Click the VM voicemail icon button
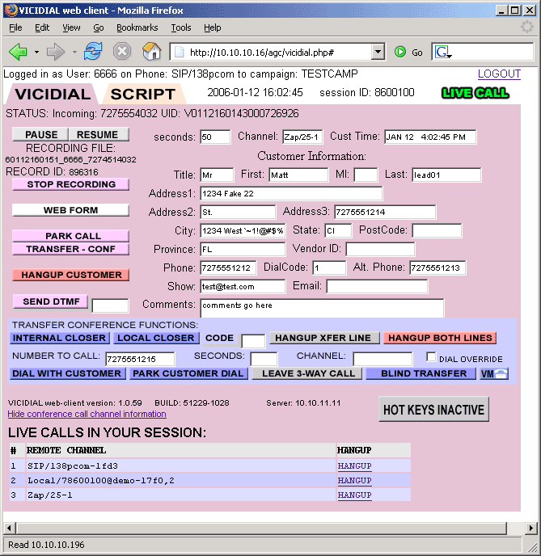This screenshot has width=541, height=556. (x=494, y=373)
